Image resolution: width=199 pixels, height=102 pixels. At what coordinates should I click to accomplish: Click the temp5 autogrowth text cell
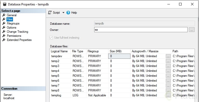[x=148, y=76]
